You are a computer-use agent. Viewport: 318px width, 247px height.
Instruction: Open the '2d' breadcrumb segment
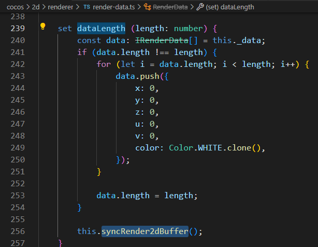36,7
